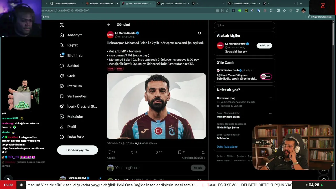Click the Gönderi yayınla button
The width and height of the screenshot is (336, 189).
click(77, 150)
